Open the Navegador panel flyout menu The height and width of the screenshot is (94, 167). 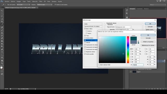pos(166,9)
